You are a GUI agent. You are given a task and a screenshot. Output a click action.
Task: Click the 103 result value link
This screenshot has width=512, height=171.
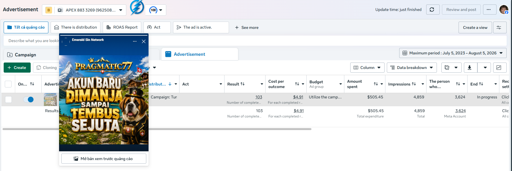tap(259, 97)
